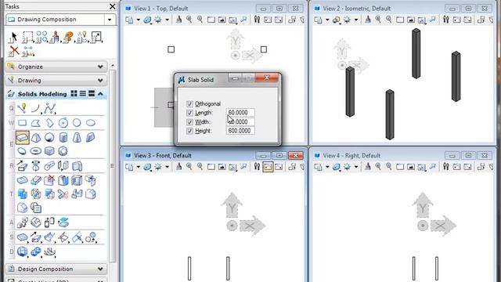The height and width of the screenshot is (282, 501).
Task: Expand the Drawing task group
Action: pyautogui.click(x=100, y=80)
